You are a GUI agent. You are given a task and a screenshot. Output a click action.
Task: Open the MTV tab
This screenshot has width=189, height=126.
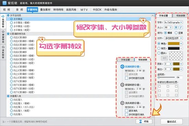tap(84, 10)
